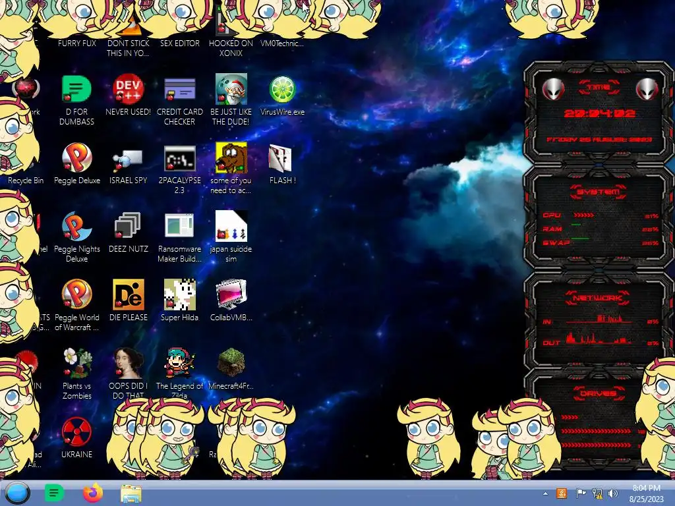The height and width of the screenshot is (506, 675).
Task: Click the RAM usage bar in widget
Action: (576, 225)
